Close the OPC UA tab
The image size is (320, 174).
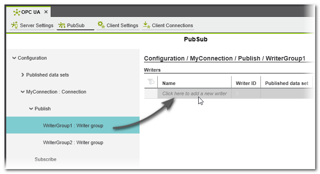(x=46, y=12)
